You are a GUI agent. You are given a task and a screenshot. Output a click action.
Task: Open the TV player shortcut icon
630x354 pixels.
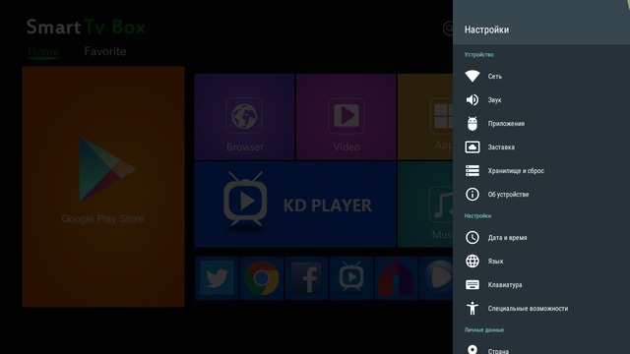(x=351, y=278)
